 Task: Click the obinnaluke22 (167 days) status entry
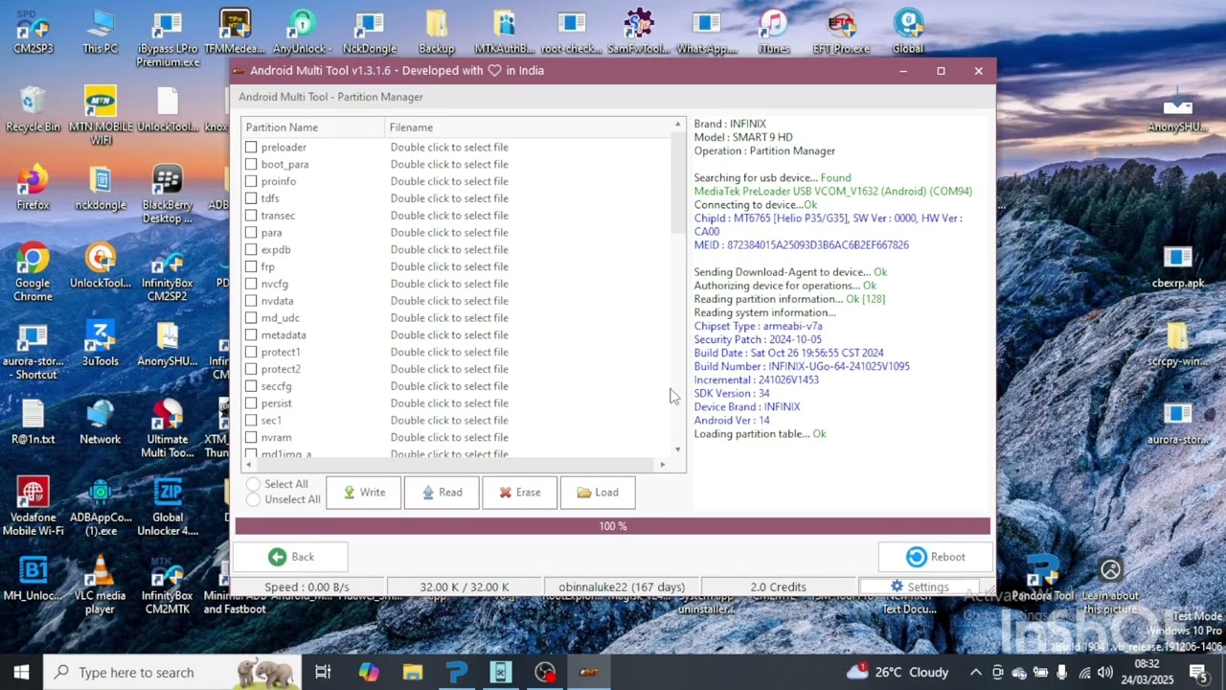click(x=622, y=587)
